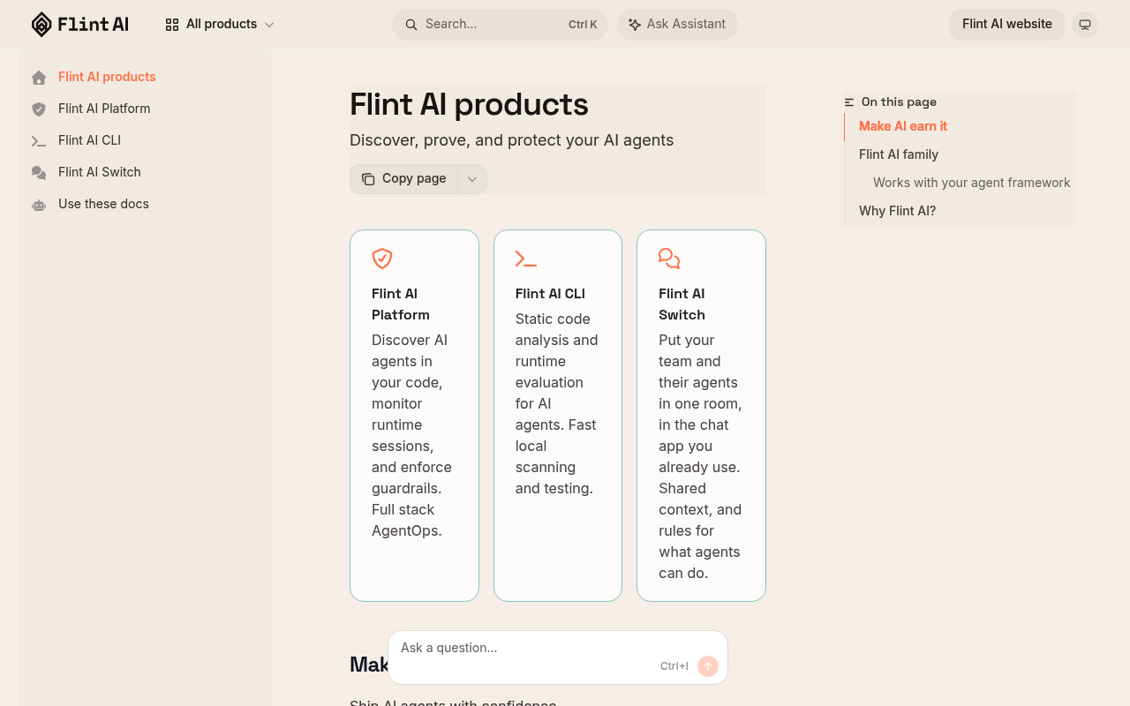The width and height of the screenshot is (1130, 706).
Task: Go to Flint AI Platform in sidebar
Action: pos(104,109)
